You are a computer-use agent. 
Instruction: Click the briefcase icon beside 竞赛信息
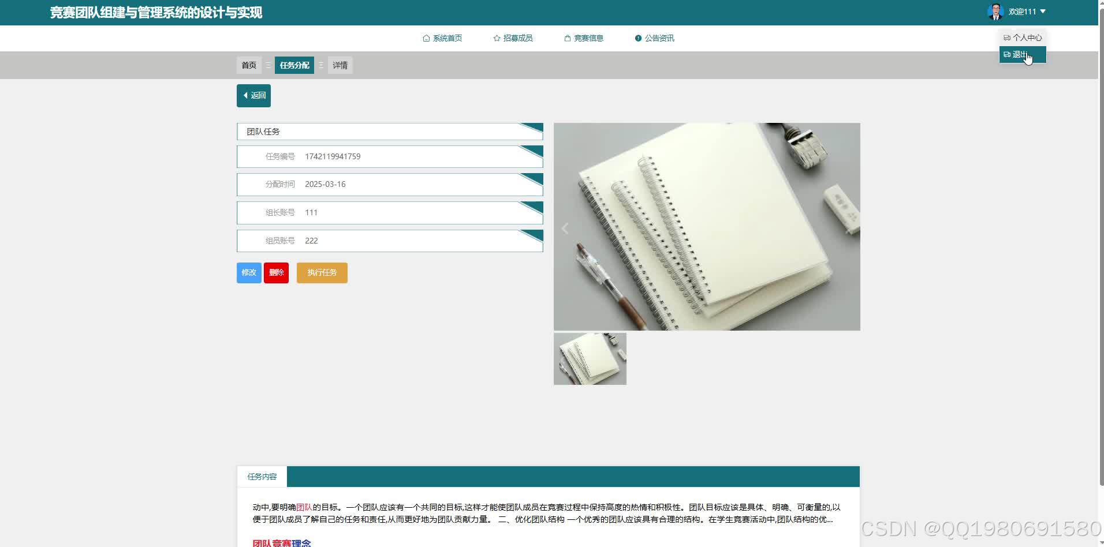coord(566,38)
